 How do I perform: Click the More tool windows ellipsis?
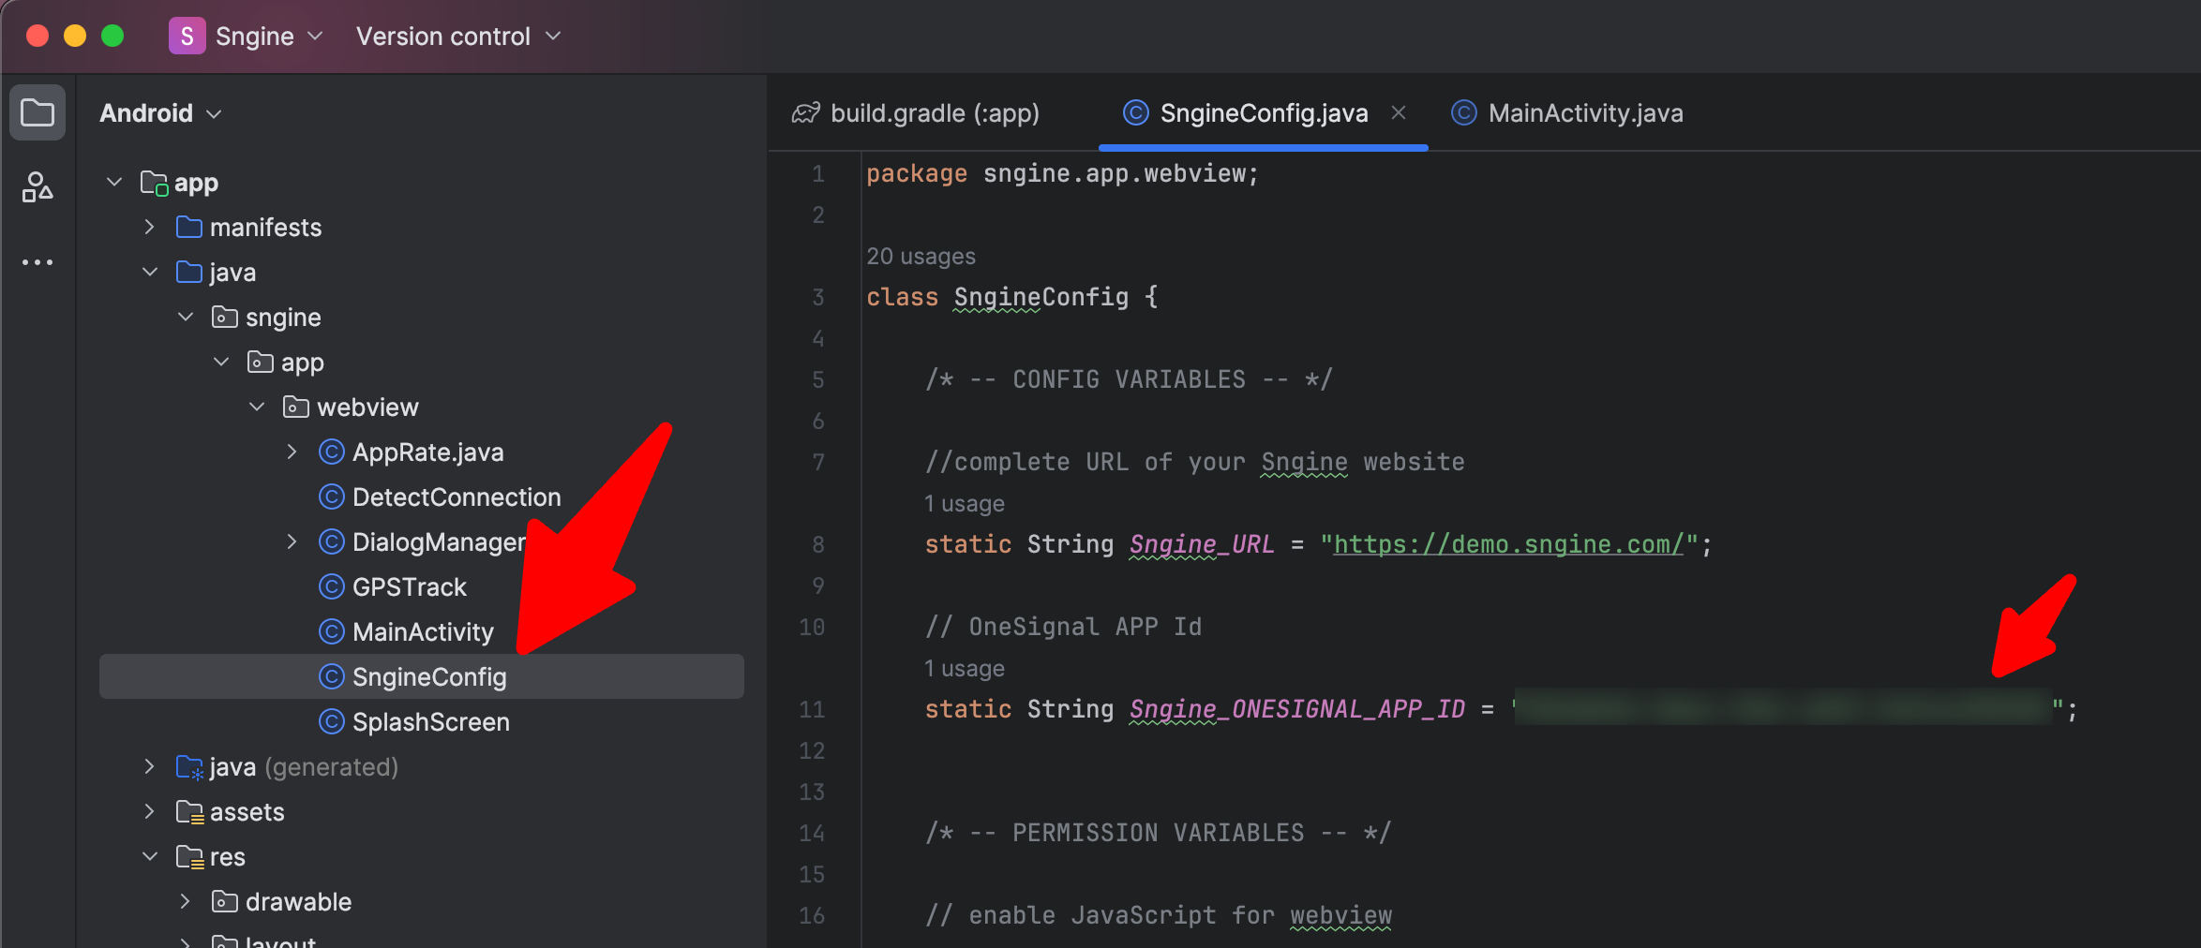tap(37, 262)
